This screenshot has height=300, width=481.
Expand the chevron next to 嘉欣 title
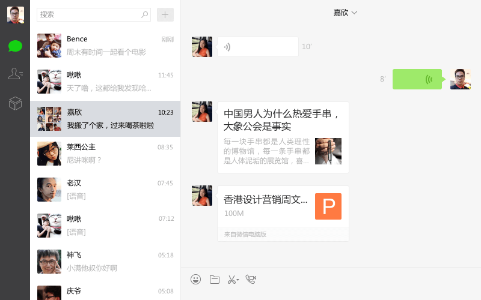click(354, 13)
